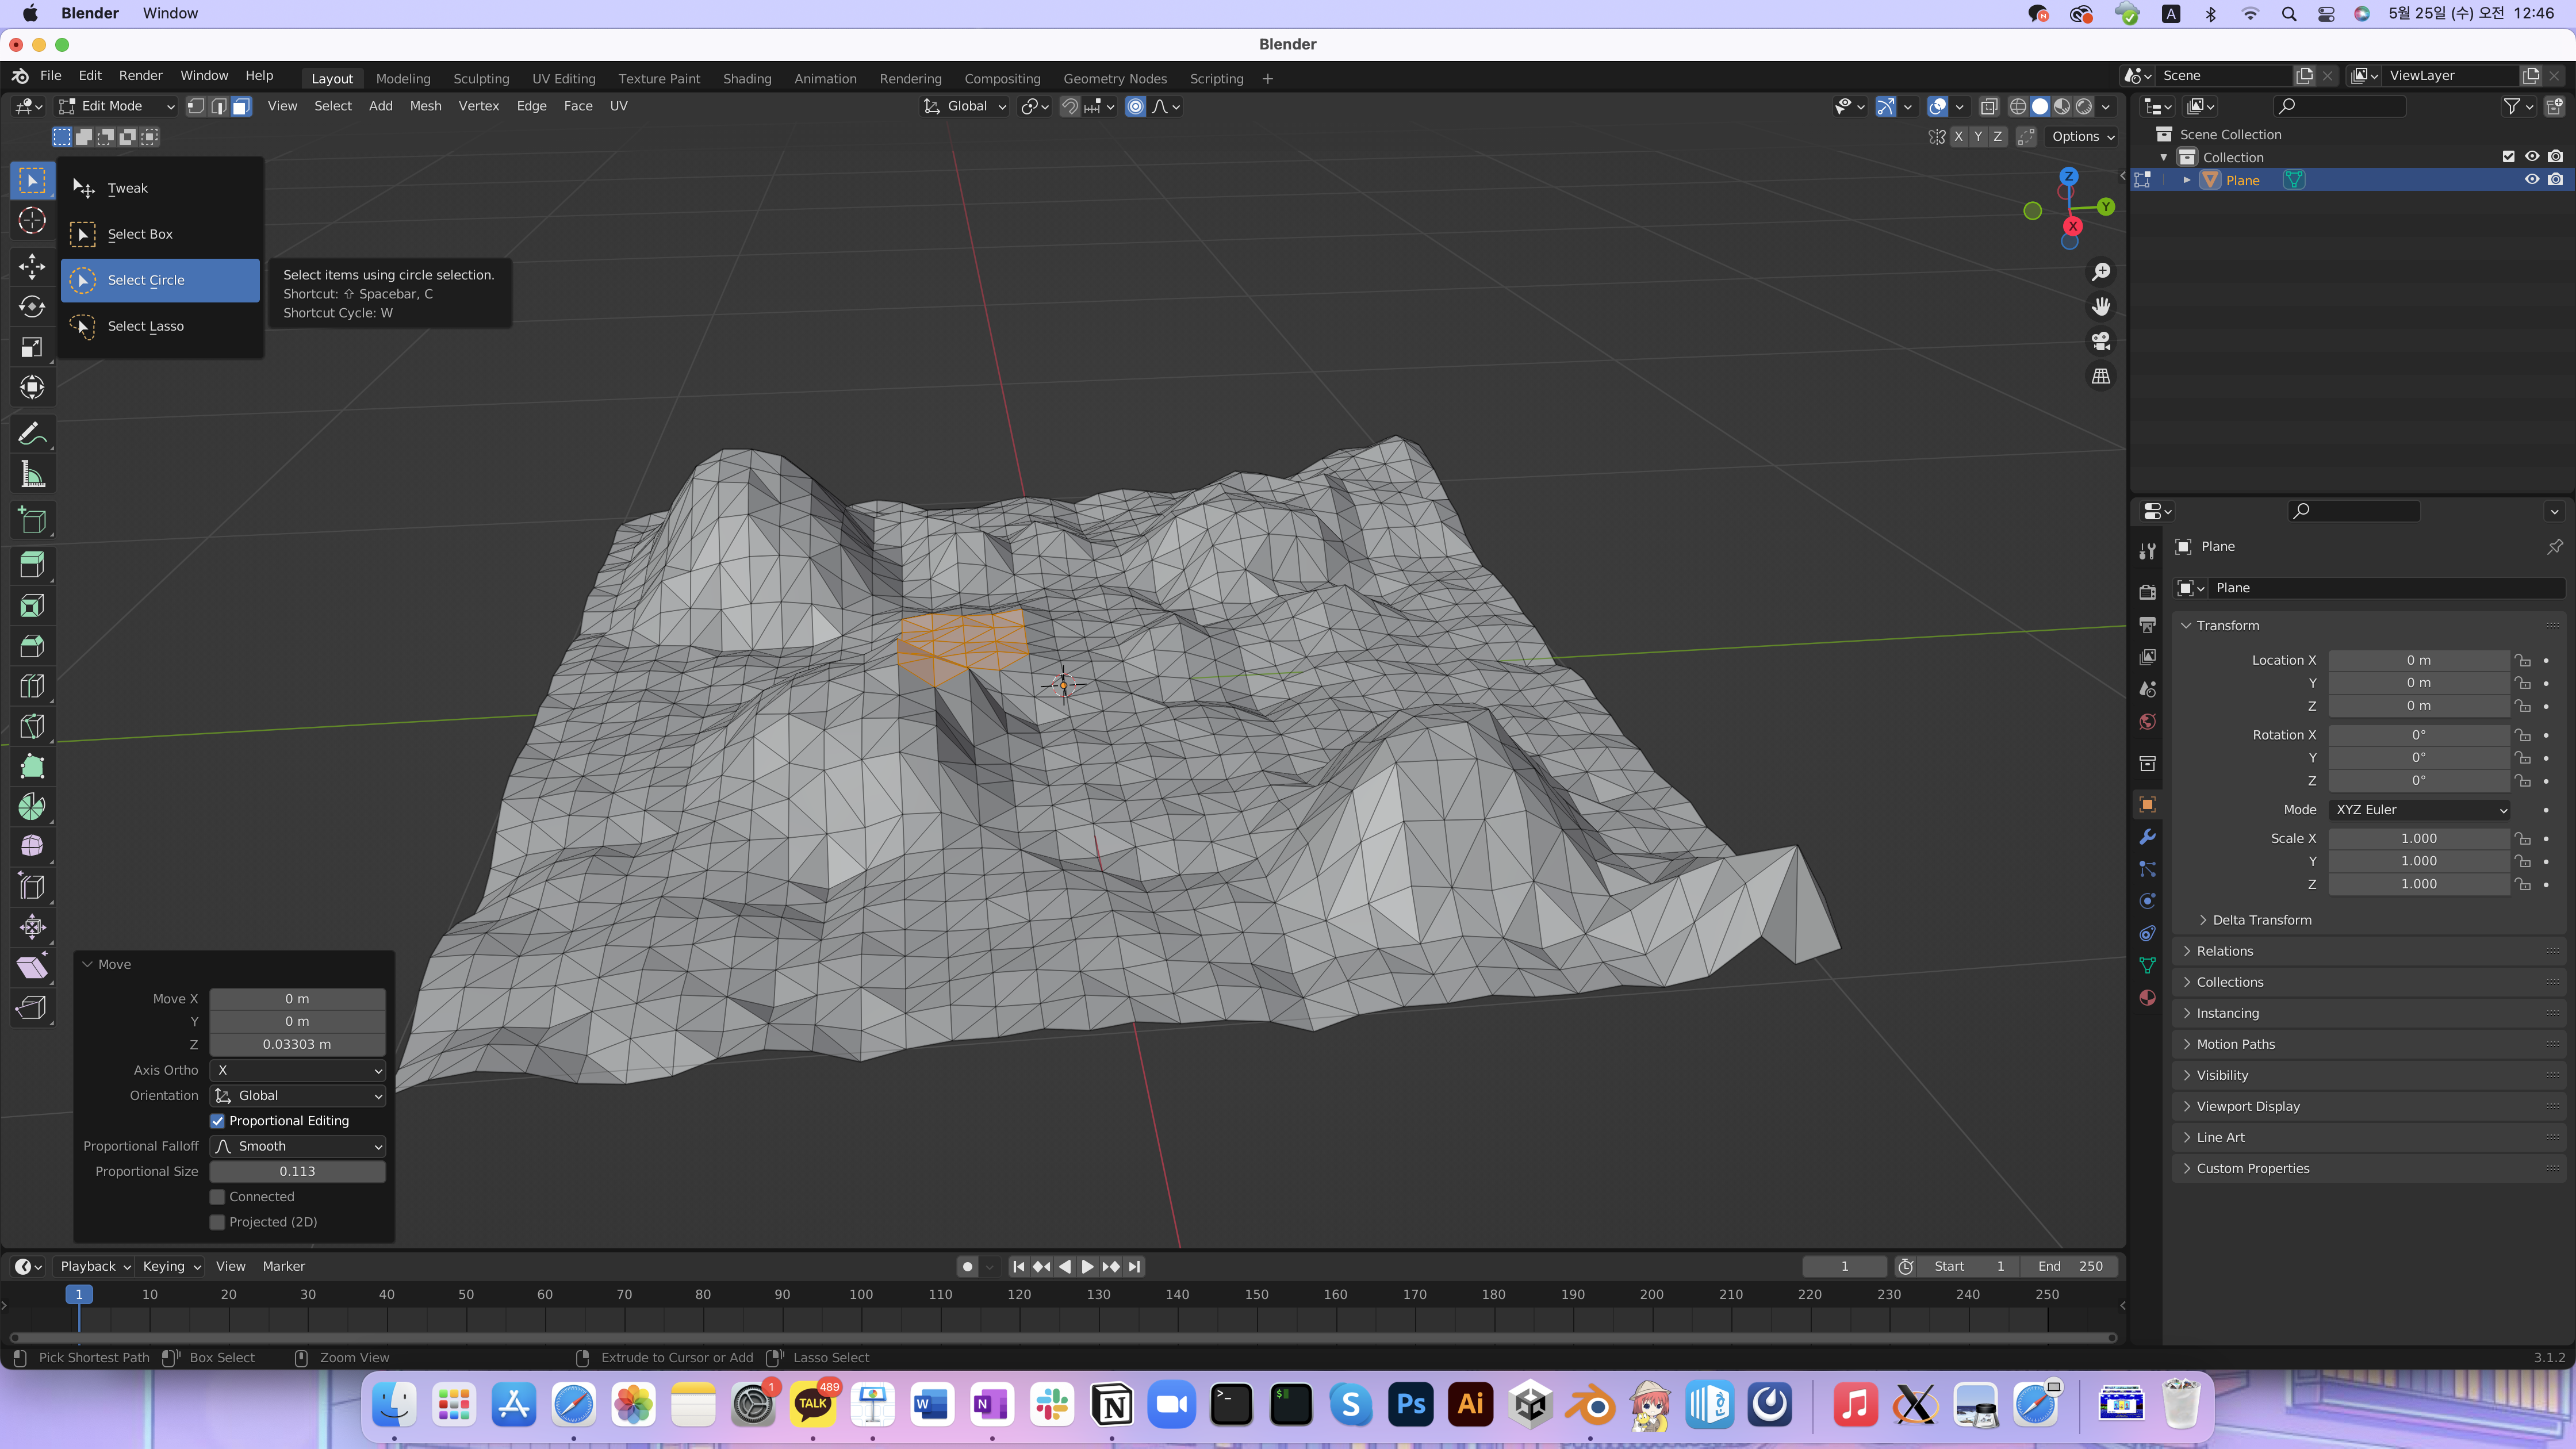Select the Move tool in toolbar
2576x1449 pixels.
[x=32, y=266]
